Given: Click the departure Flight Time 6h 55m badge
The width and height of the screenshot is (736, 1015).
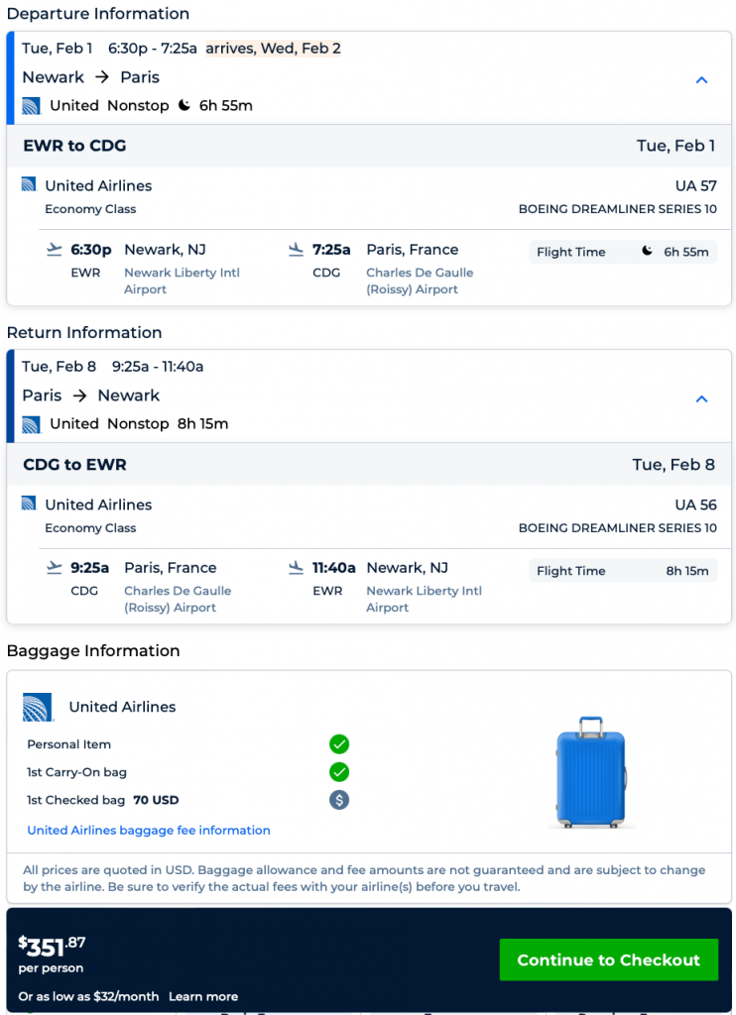Looking at the screenshot, I should pos(622,252).
